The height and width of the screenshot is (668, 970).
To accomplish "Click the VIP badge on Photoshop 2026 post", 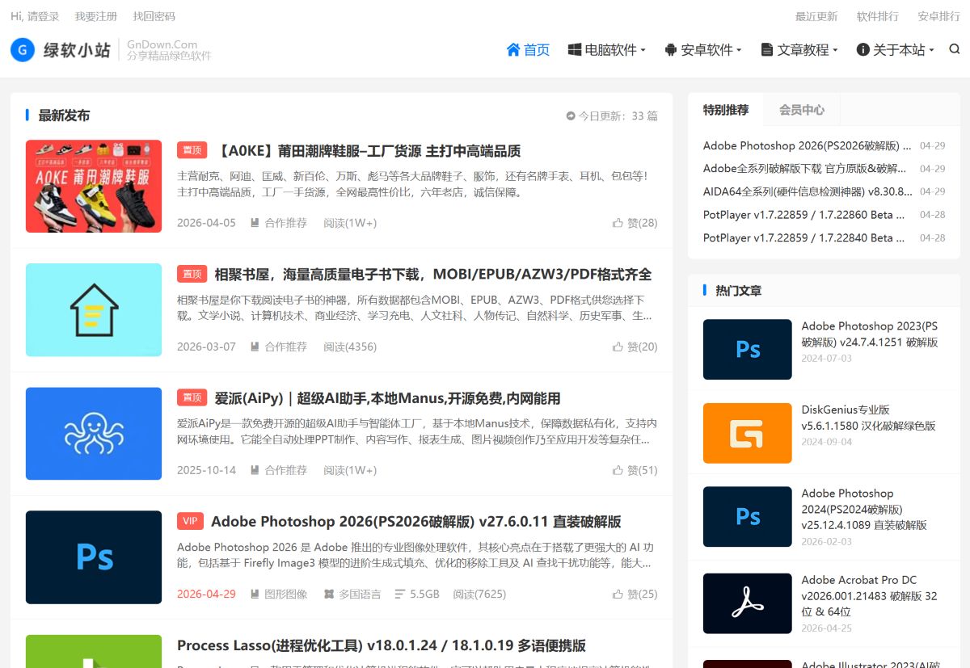I will pos(191,522).
